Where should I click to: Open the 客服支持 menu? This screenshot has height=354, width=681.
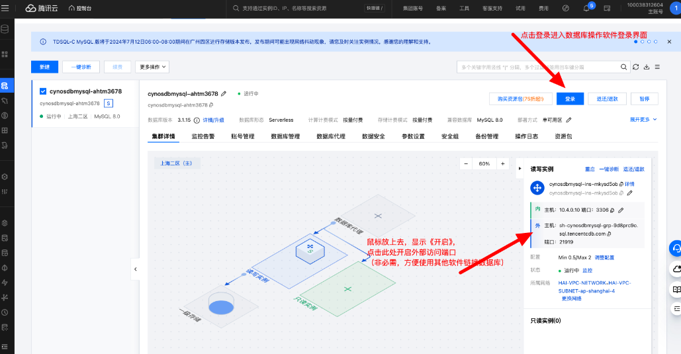tap(492, 8)
